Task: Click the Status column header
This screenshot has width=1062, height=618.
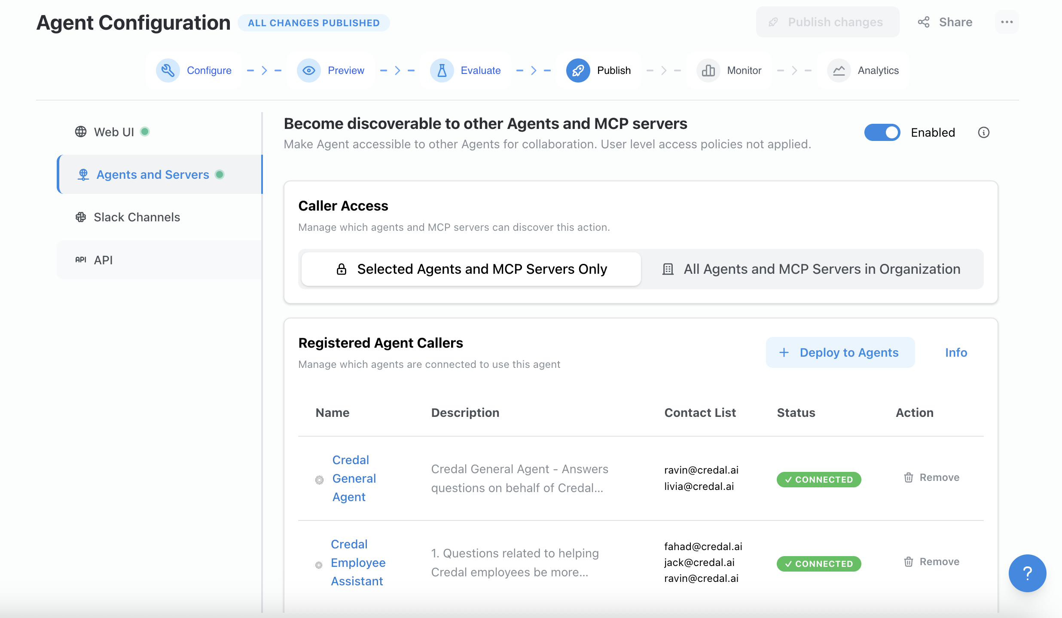Action: [796, 413]
